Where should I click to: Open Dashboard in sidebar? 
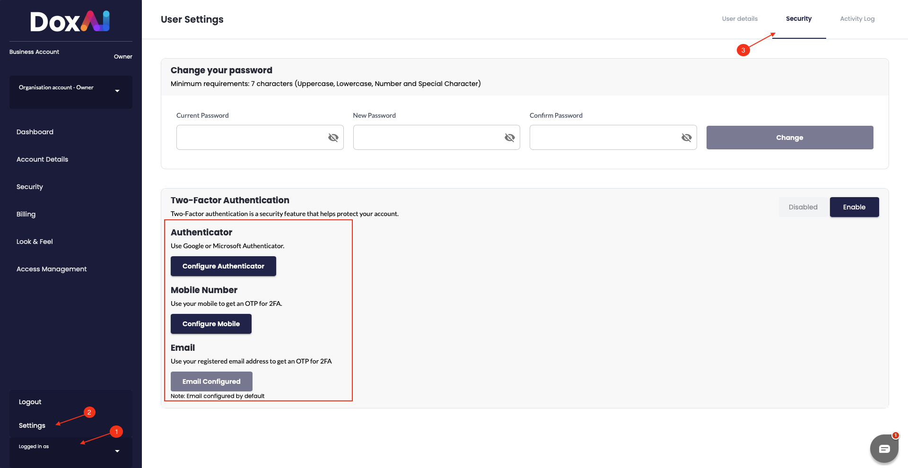[35, 132]
